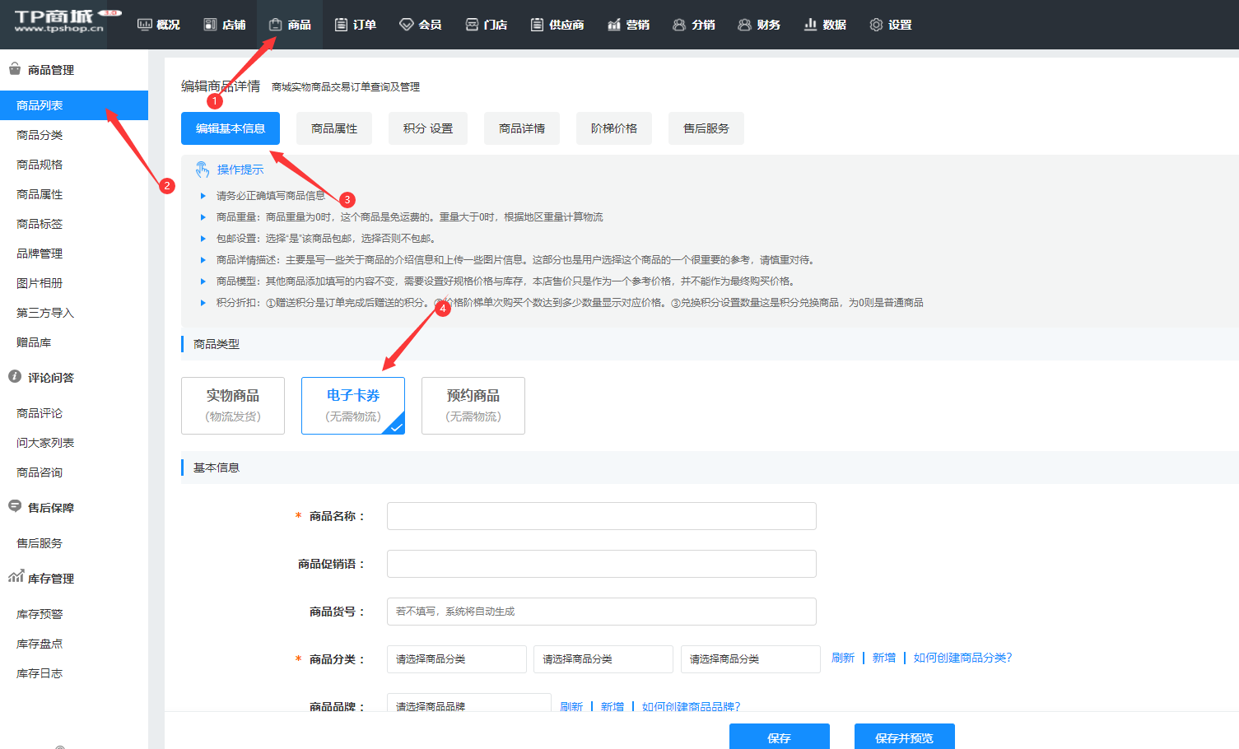
Task: Click the 库存管理 chart icon in sidebar
Action: click(x=16, y=578)
